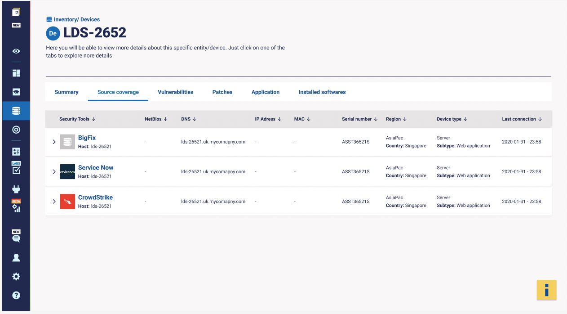Click the CrowdStrike tool logo
The image size is (567, 314).
tap(67, 201)
